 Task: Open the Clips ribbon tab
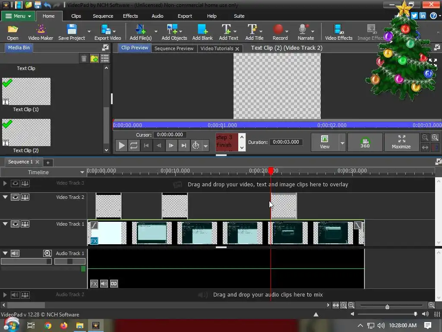pos(76,16)
